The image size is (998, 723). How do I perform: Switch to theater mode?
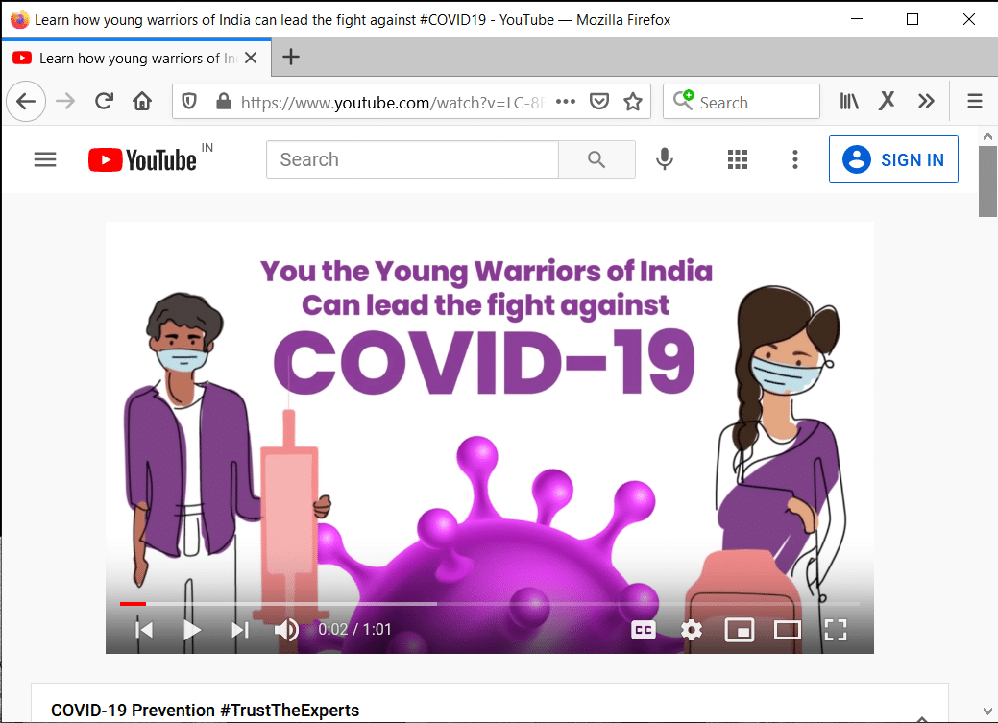coord(788,630)
